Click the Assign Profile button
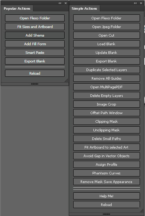Screen dimensions: 145x216 tap(107, 164)
